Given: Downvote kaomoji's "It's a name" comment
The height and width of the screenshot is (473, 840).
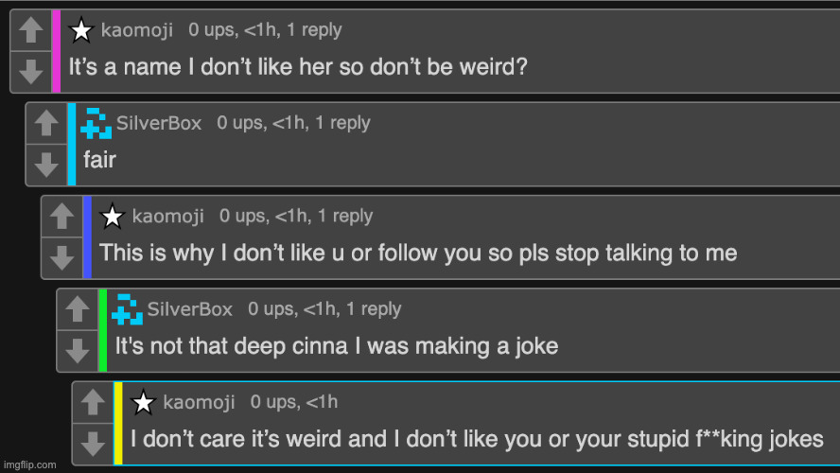Looking at the screenshot, I should point(30,70).
